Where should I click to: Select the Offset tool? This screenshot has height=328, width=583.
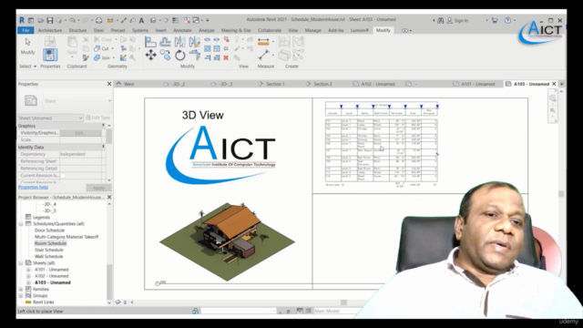pos(165,42)
